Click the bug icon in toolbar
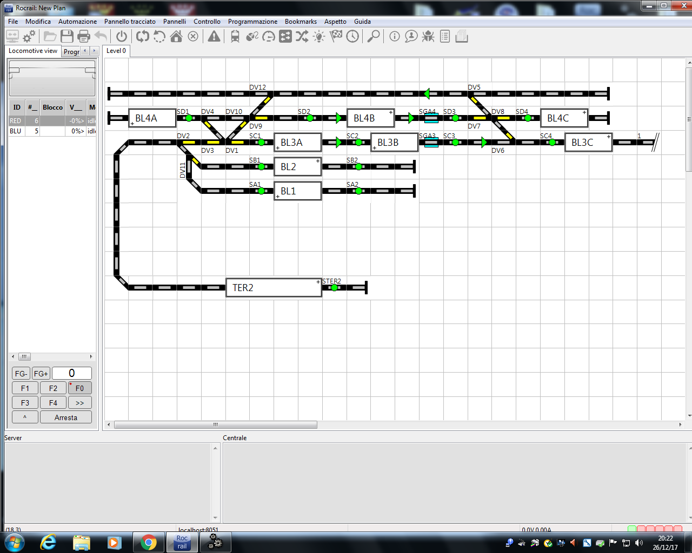This screenshot has height=553, width=692. 428,36
